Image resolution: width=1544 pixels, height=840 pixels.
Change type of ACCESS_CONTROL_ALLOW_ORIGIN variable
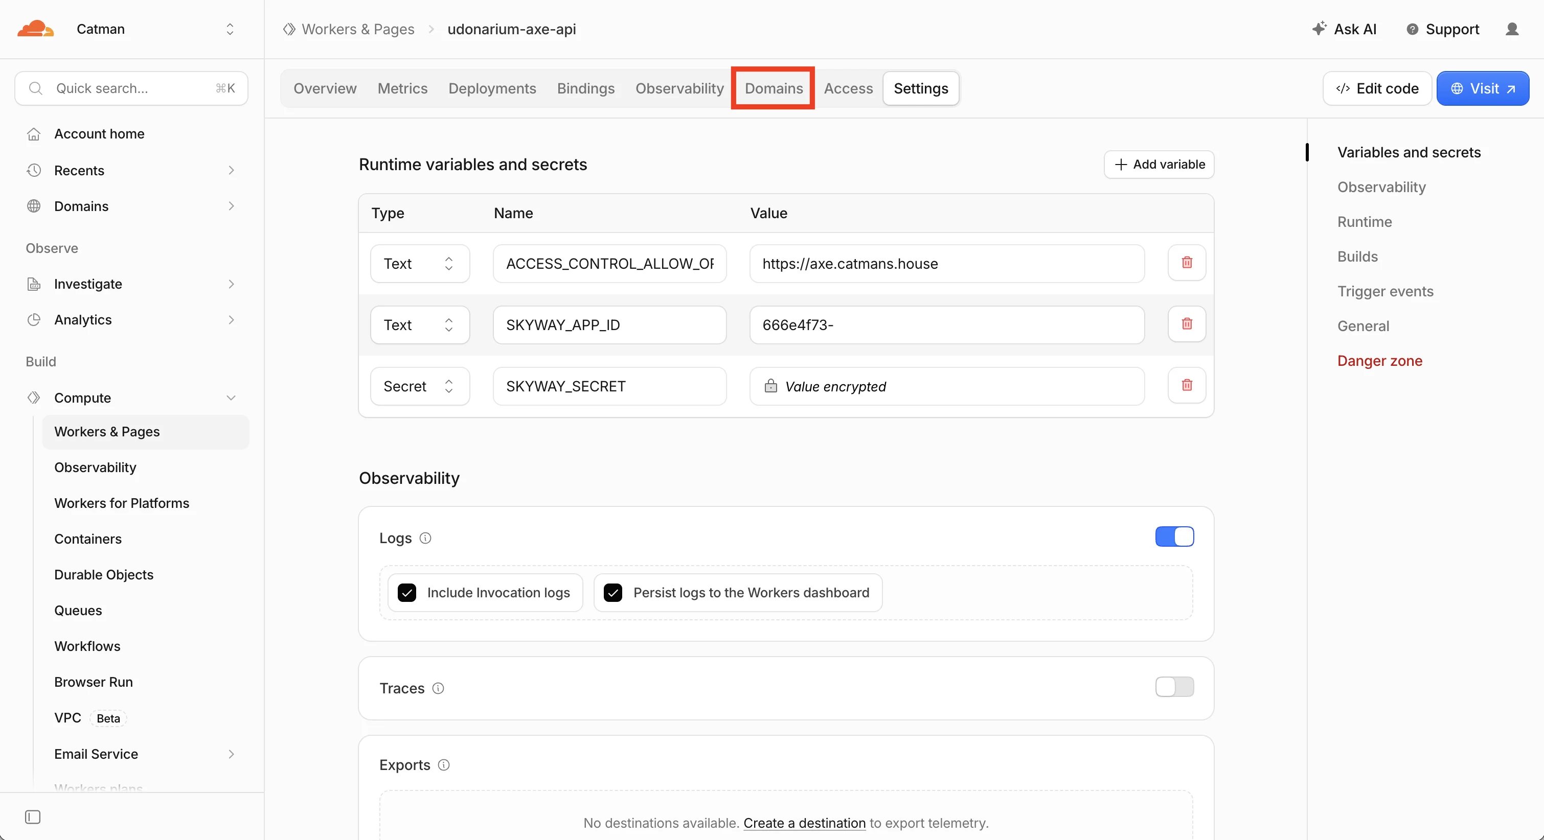[x=420, y=264]
